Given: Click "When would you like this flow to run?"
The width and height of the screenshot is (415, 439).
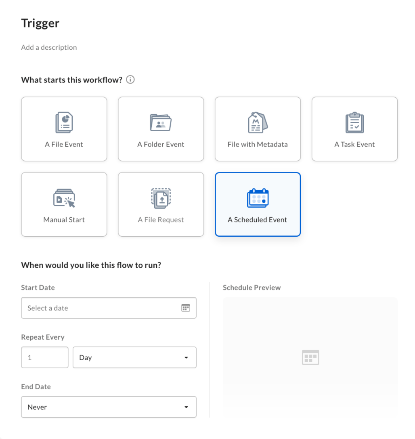Looking at the screenshot, I should (91, 265).
